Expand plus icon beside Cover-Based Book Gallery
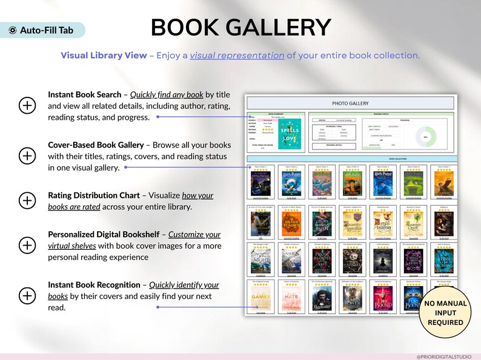 (27, 156)
